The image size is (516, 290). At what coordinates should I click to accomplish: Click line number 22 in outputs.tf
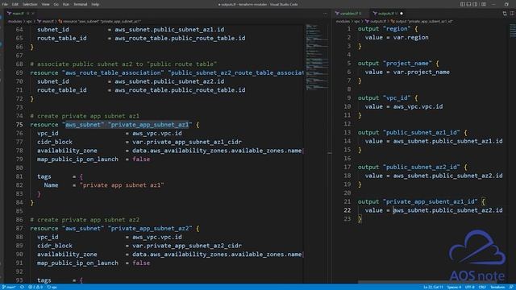click(347, 210)
